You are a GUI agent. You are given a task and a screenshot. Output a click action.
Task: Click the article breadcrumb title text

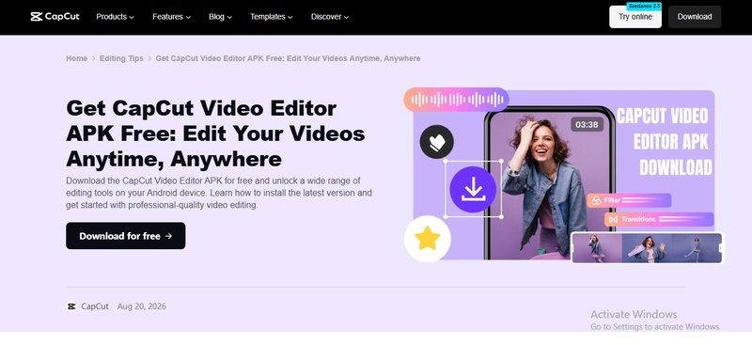(x=288, y=58)
